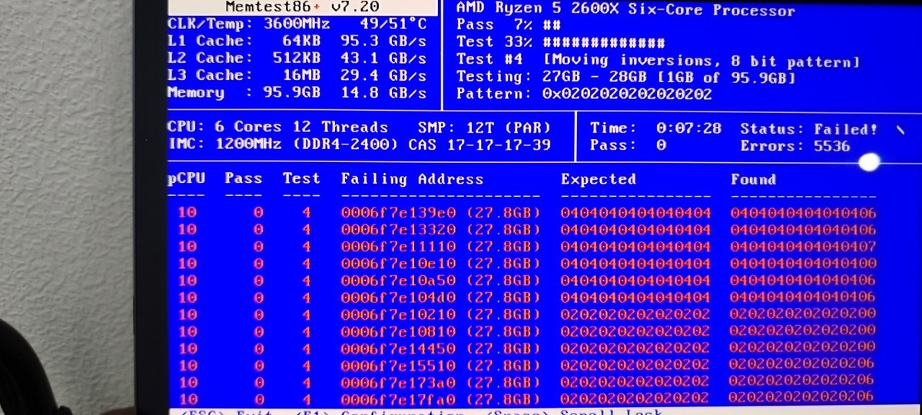The width and height of the screenshot is (922, 415).
Task: Click the L1 Cache 95.3 GB/s speed
Action: pos(383,41)
